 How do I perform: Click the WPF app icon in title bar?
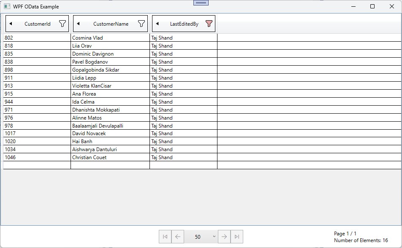(7, 6)
